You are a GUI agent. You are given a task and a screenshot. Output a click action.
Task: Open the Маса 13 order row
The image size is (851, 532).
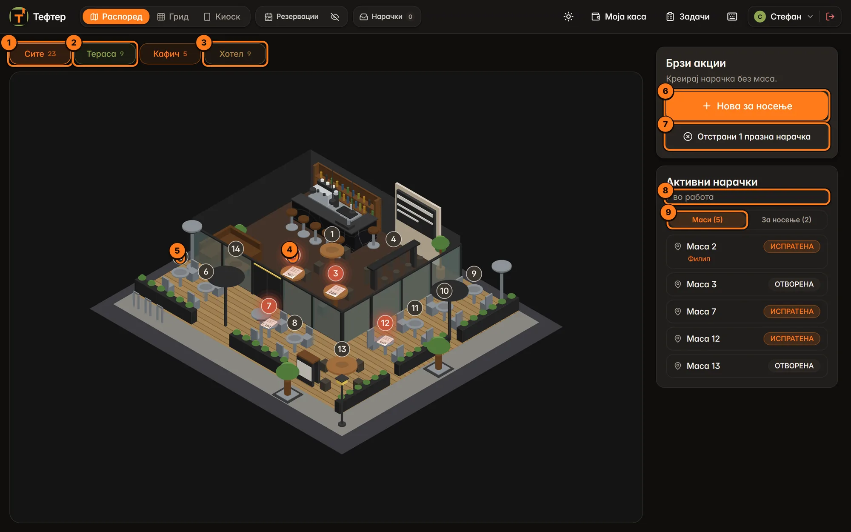click(747, 366)
